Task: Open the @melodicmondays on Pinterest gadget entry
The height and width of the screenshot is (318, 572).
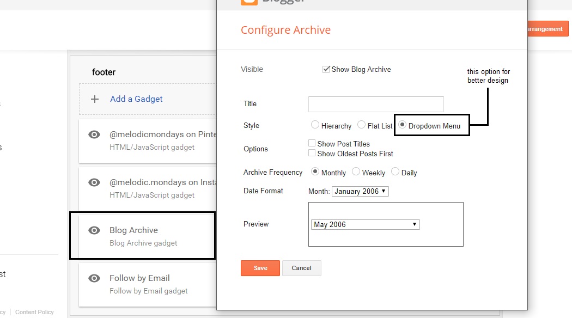Action: [x=148, y=141]
